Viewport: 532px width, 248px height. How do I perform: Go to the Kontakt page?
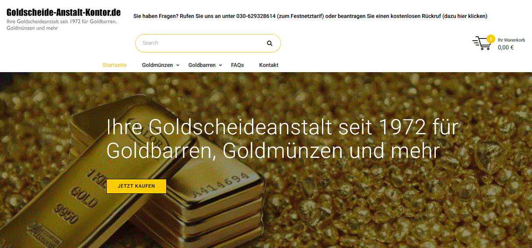[x=269, y=65]
